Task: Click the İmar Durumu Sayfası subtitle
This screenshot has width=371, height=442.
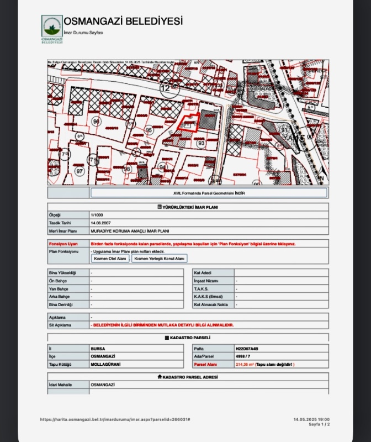Action: pos(83,33)
